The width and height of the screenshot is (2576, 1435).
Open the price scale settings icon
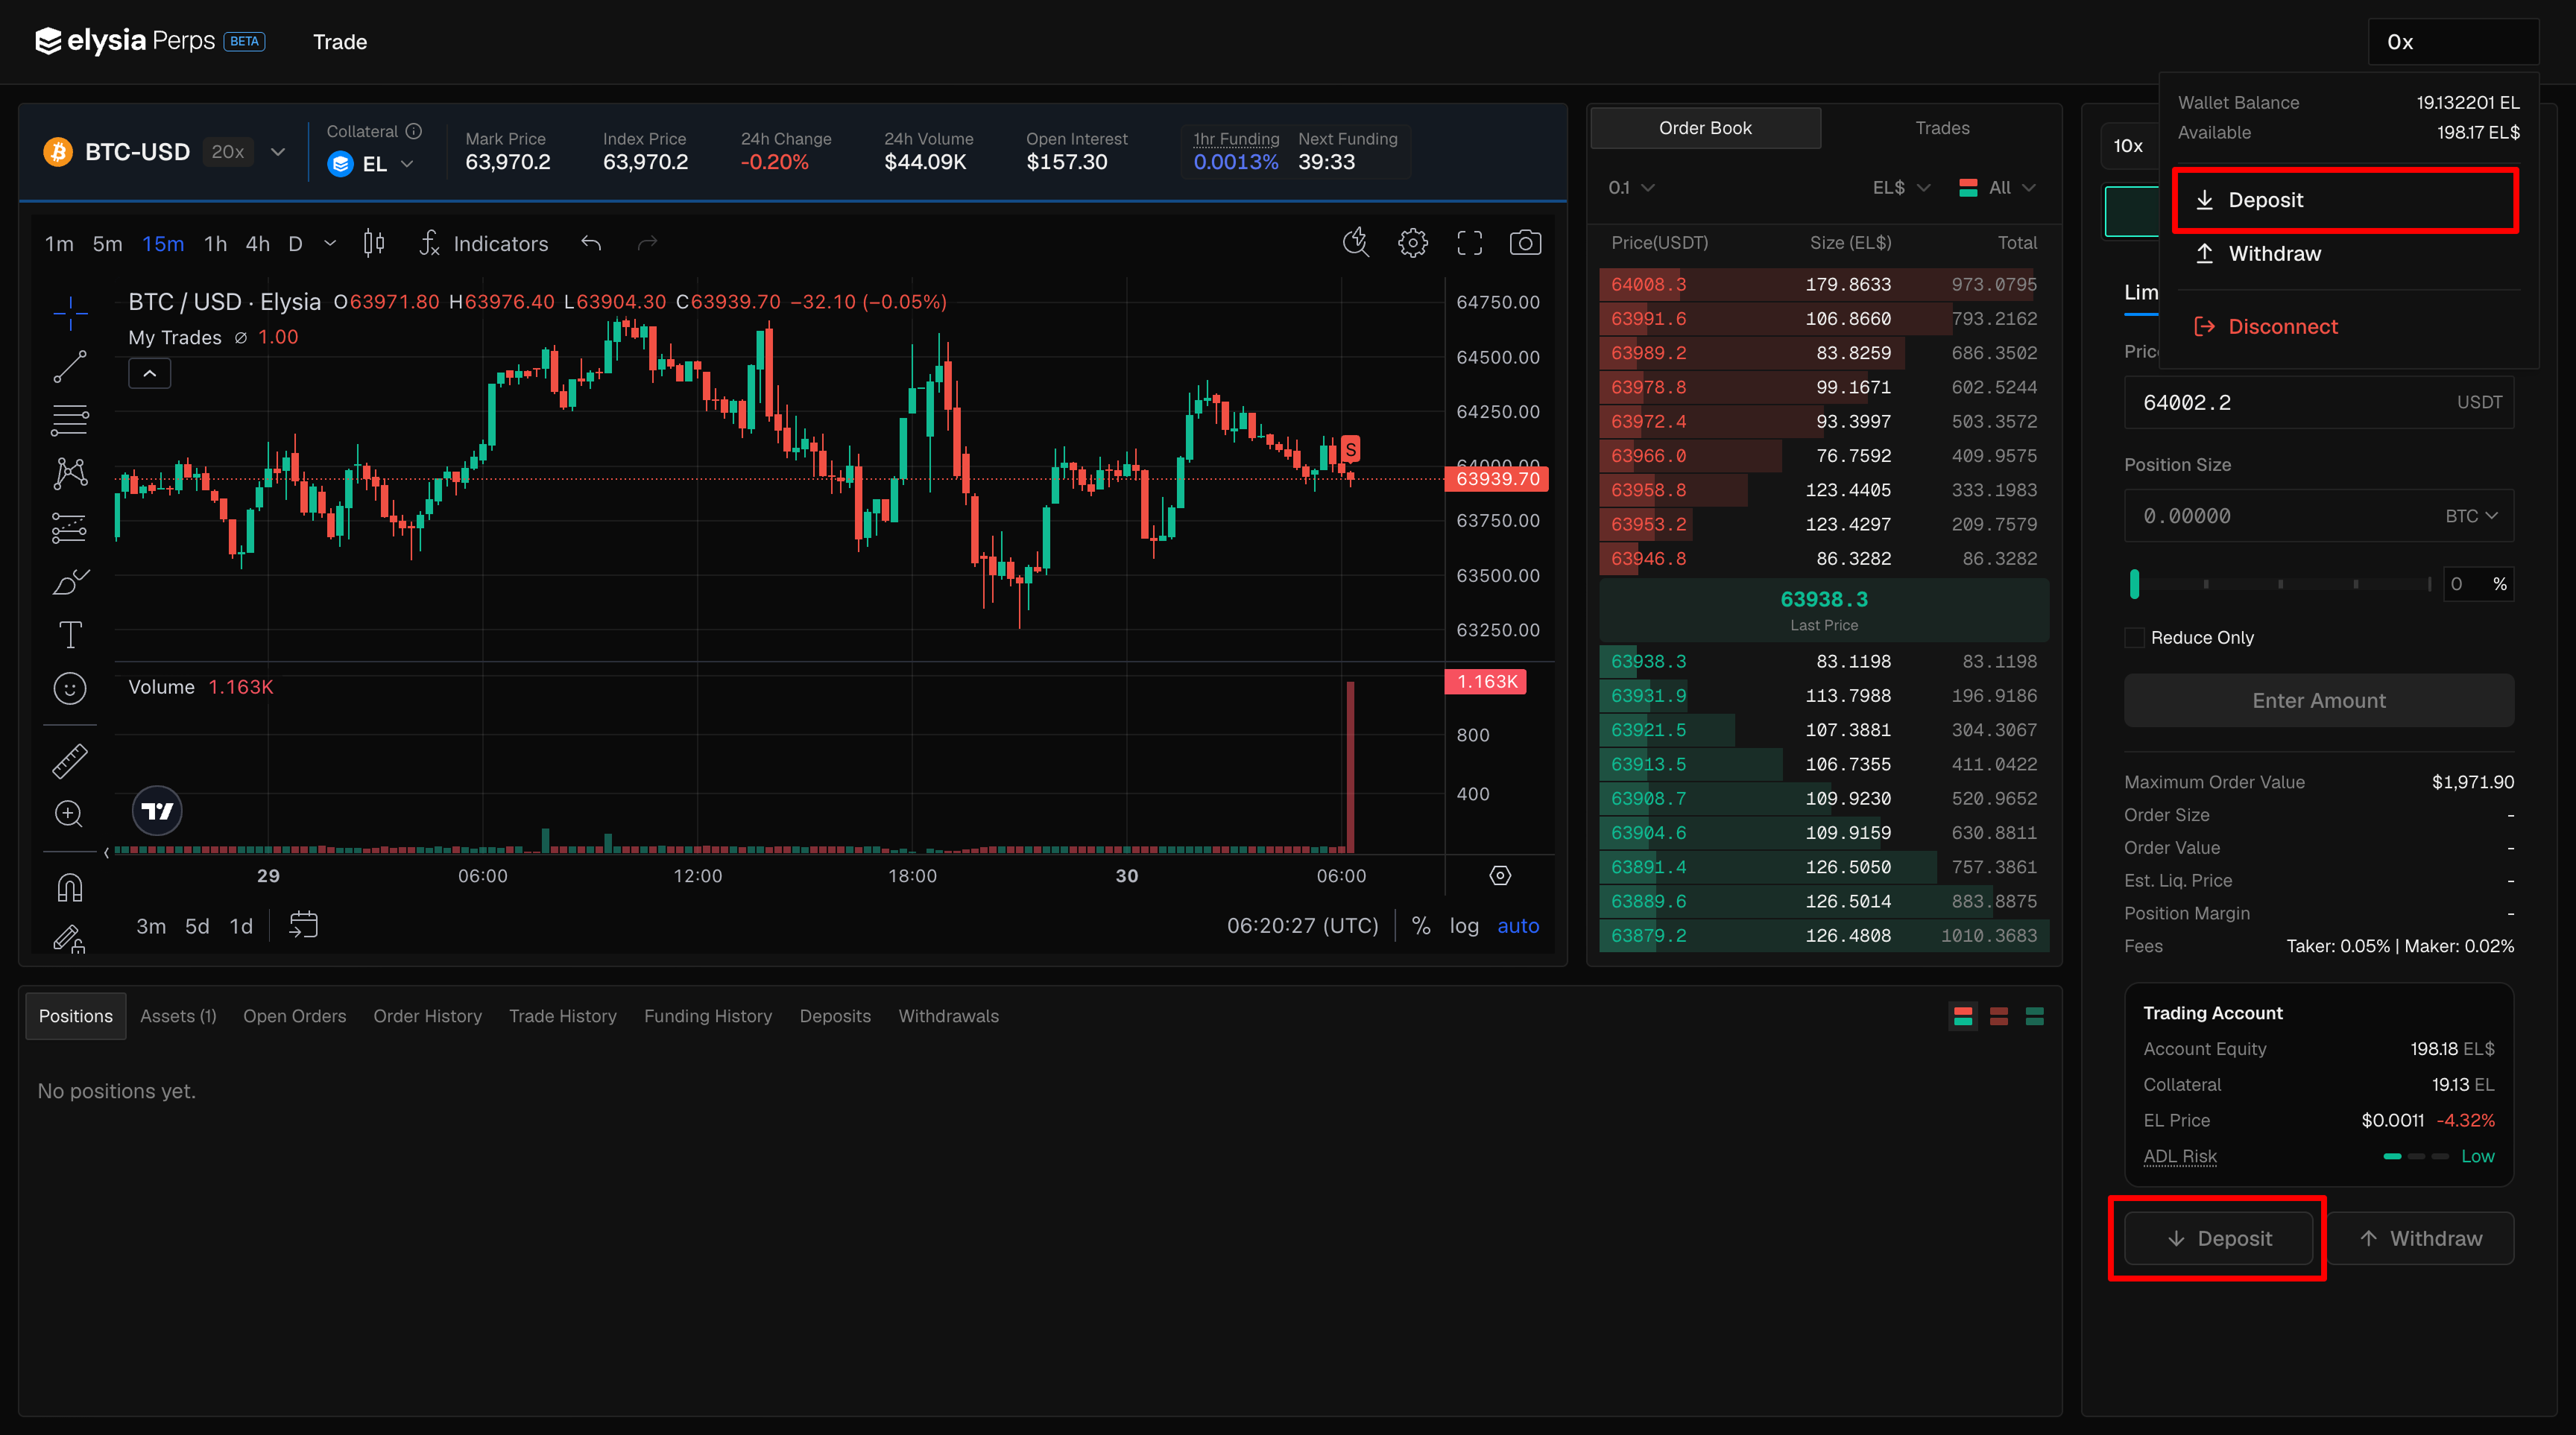coord(1500,875)
